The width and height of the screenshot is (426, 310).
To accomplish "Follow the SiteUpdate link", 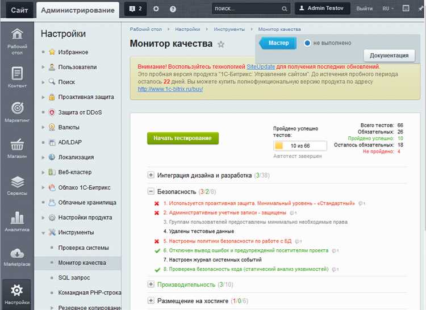I will point(261,67).
